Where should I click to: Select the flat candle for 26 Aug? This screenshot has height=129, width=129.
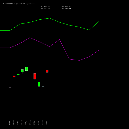point(31,74)
